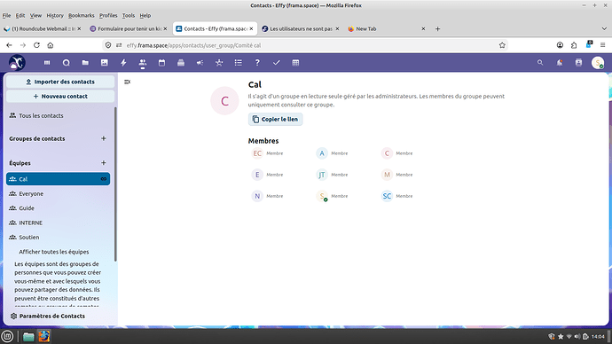Image resolution: width=612 pixels, height=344 pixels.
Task: Open the Firefox extensions puzzle icon
Action: click(574, 45)
